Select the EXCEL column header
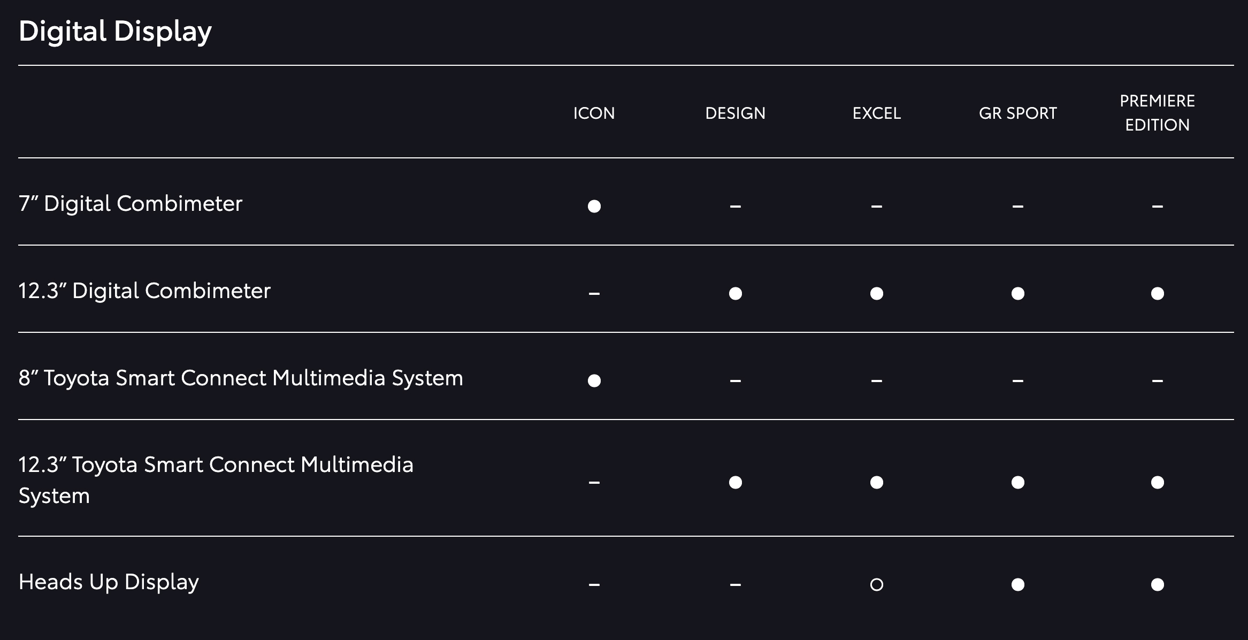The image size is (1248, 640). [876, 113]
